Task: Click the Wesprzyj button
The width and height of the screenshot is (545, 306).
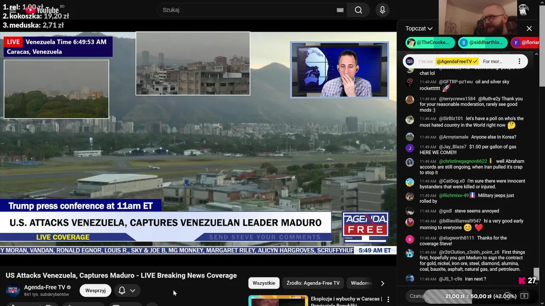Action: pos(95,290)
